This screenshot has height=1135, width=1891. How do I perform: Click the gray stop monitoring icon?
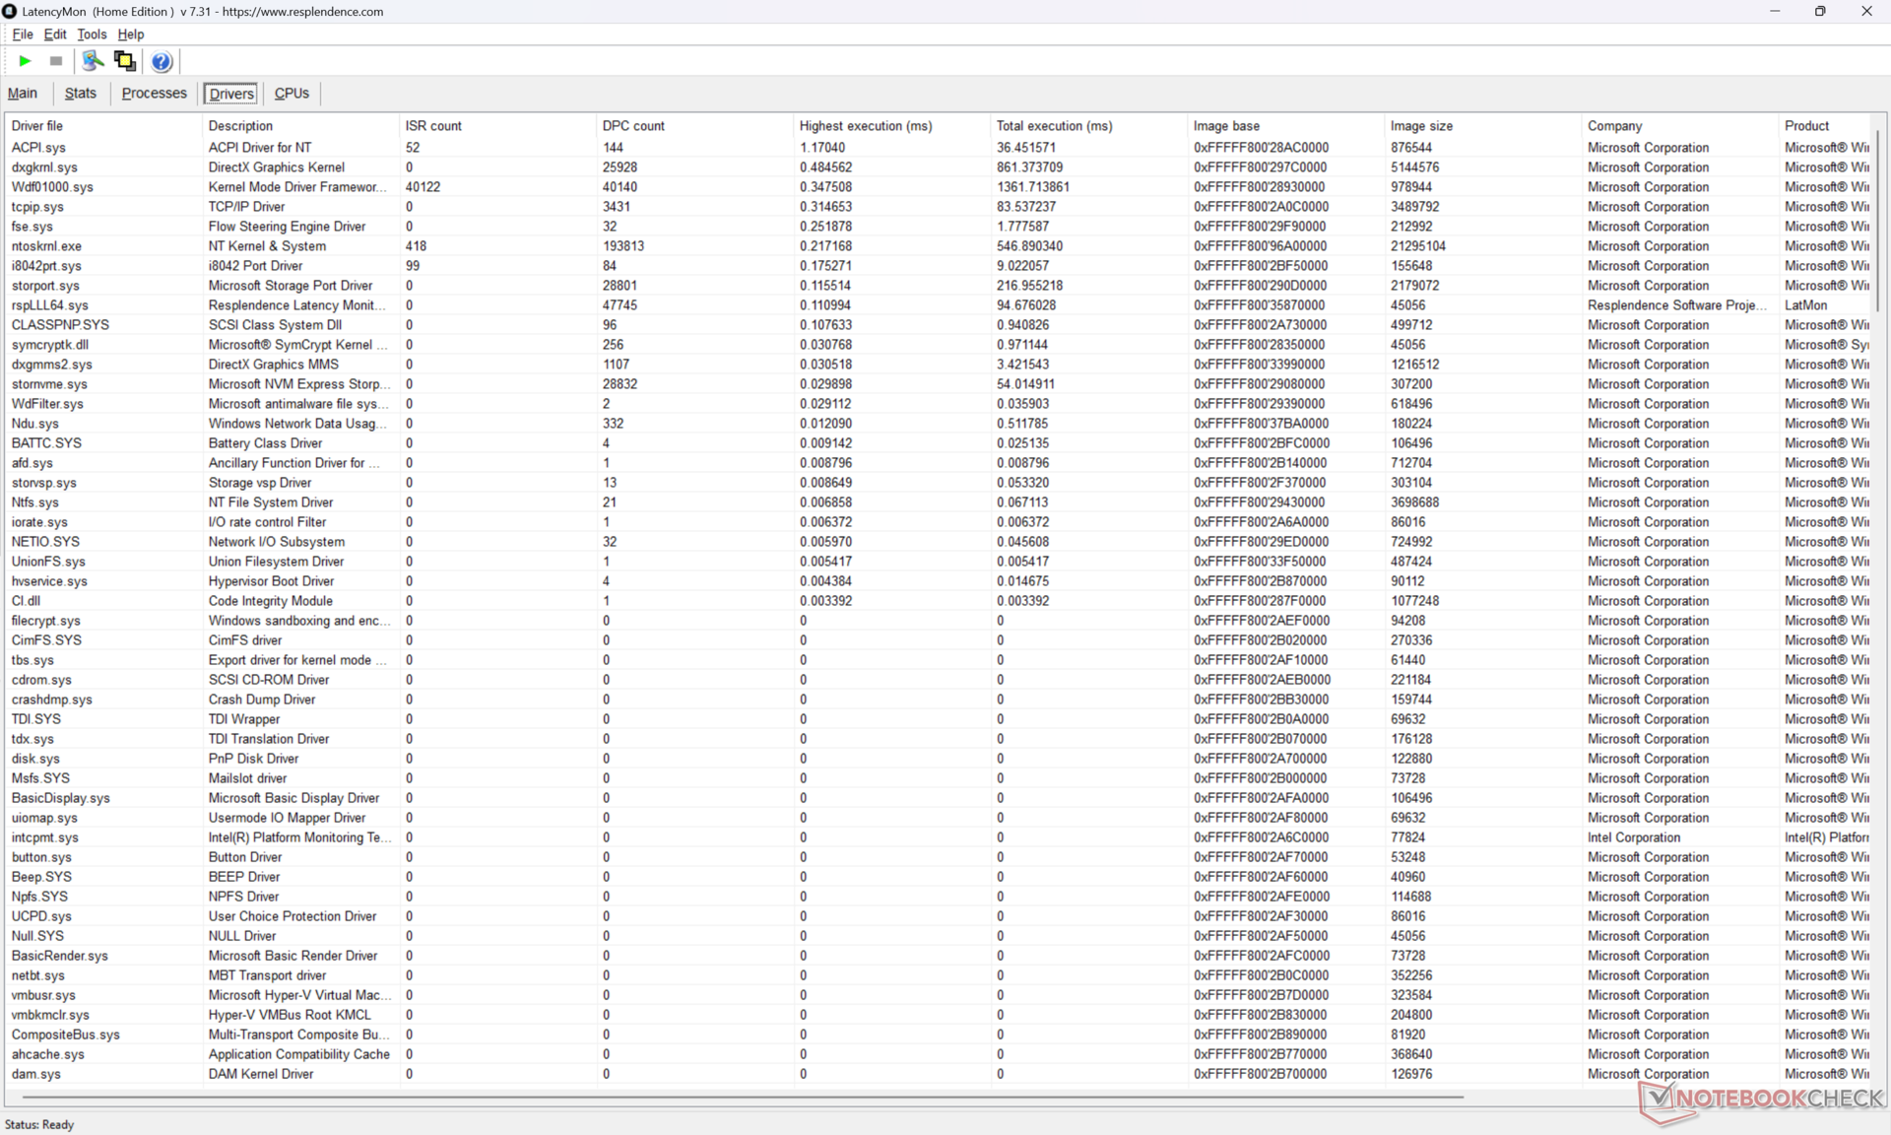(x=56, y=61)
